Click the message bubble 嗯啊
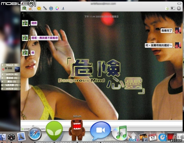 34,23
